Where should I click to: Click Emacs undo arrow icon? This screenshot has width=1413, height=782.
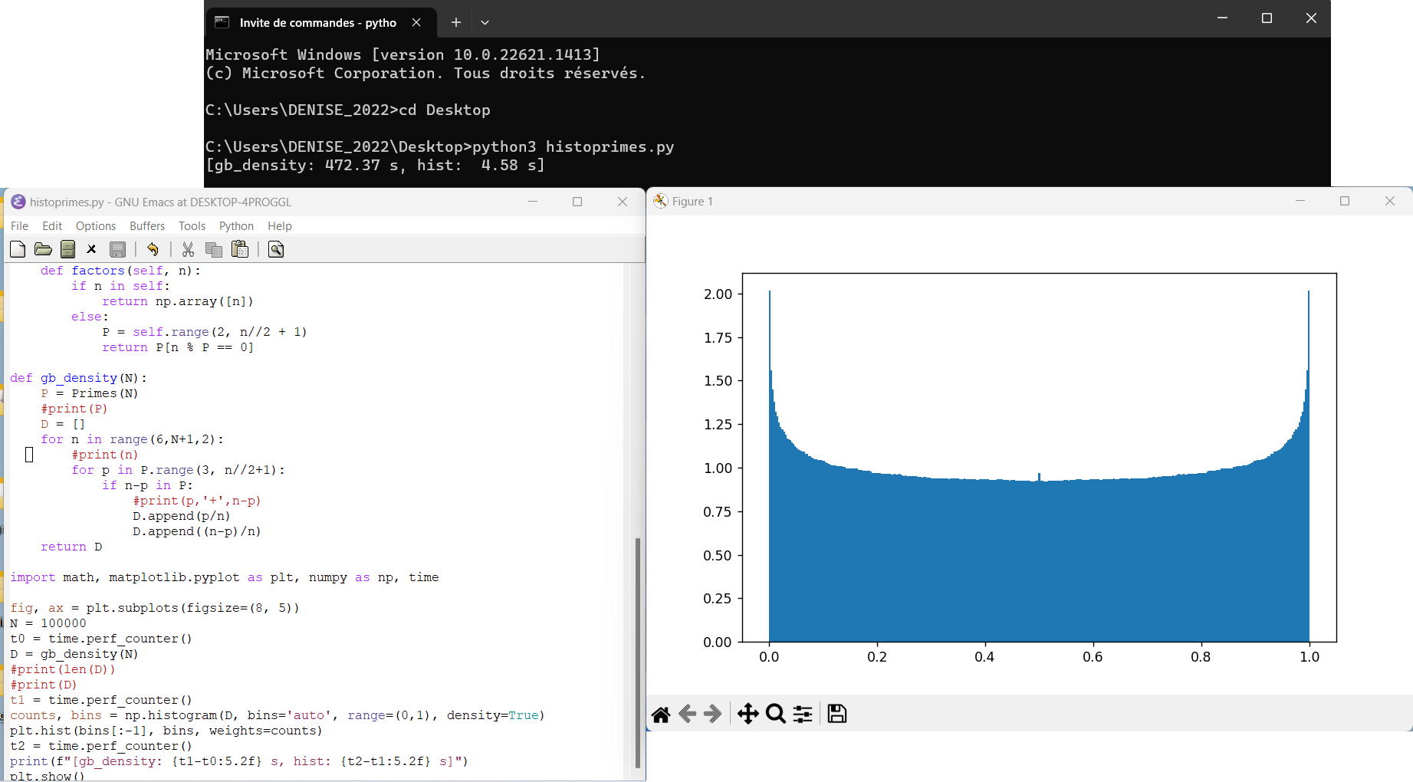(153, 249)
